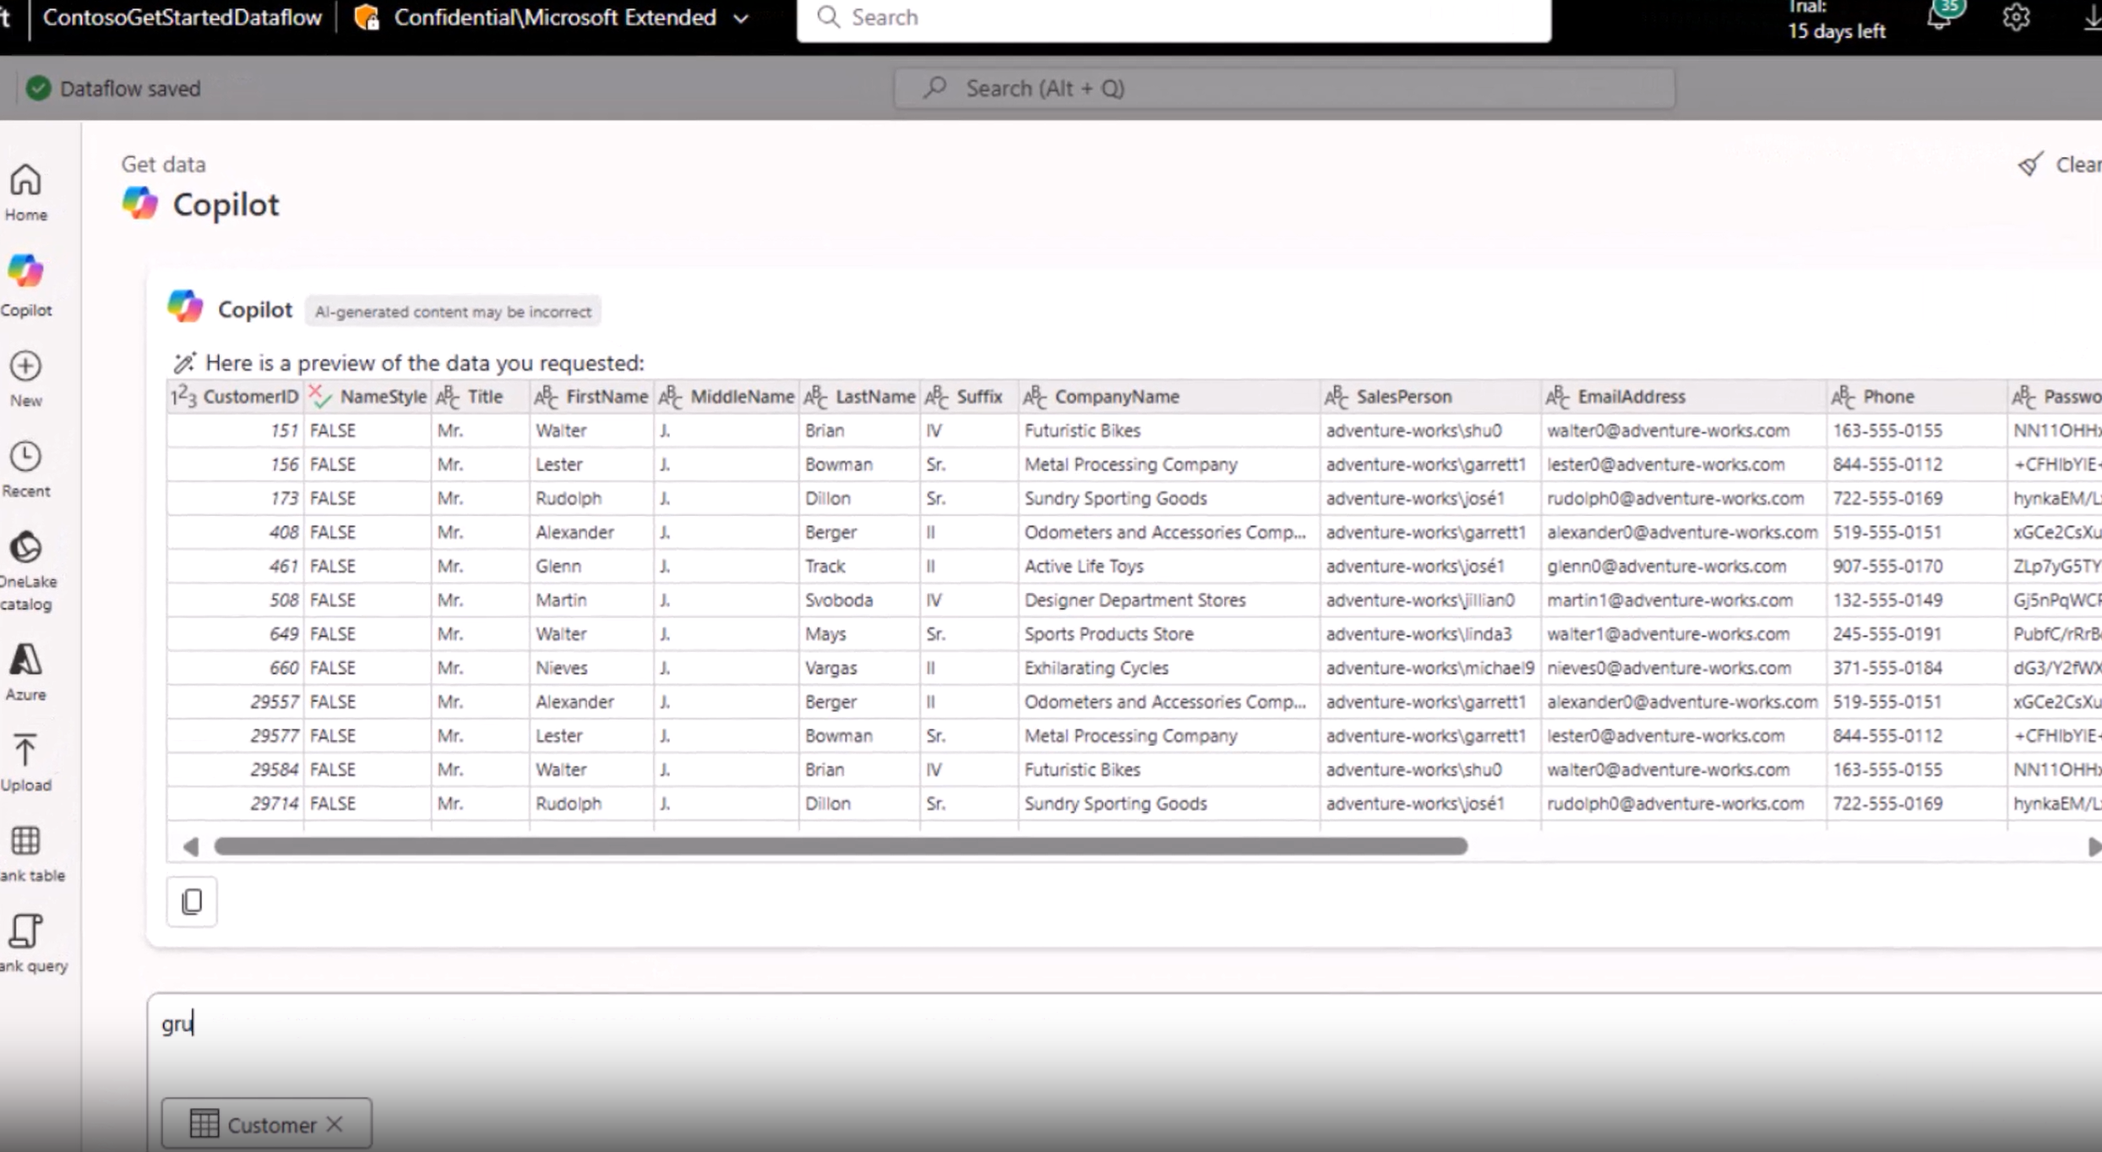The image size is (2102, 1152).
Task: Click the Upload arrow icon
Action: click(x=25, y=751)
